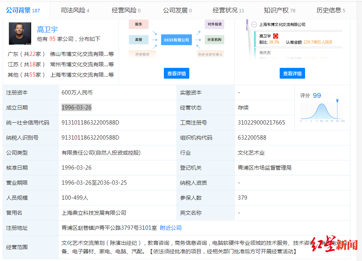Open 上海韦博文化交流有限 link under 其他

[82, 75]
